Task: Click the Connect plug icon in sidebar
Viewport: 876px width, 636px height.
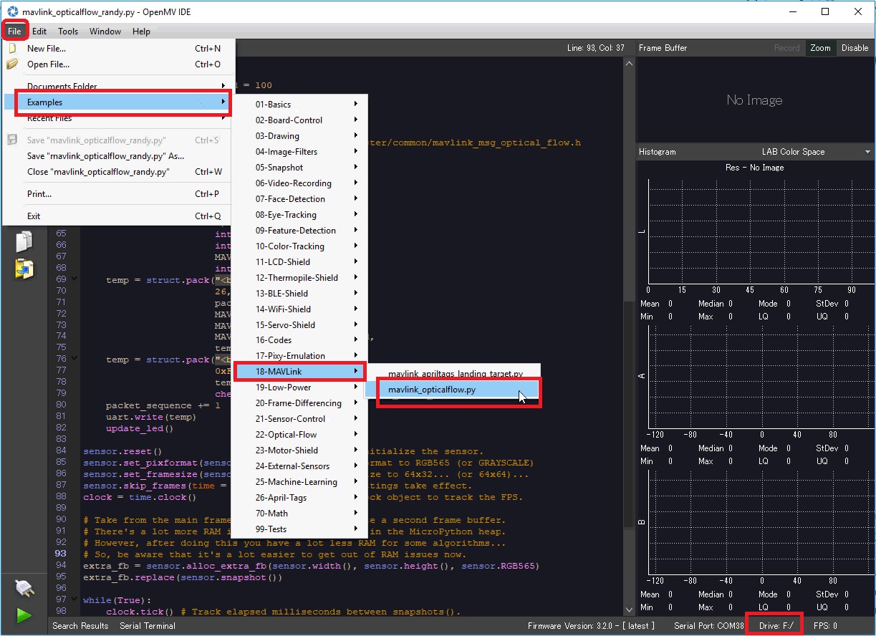Action: click(24, 589)
